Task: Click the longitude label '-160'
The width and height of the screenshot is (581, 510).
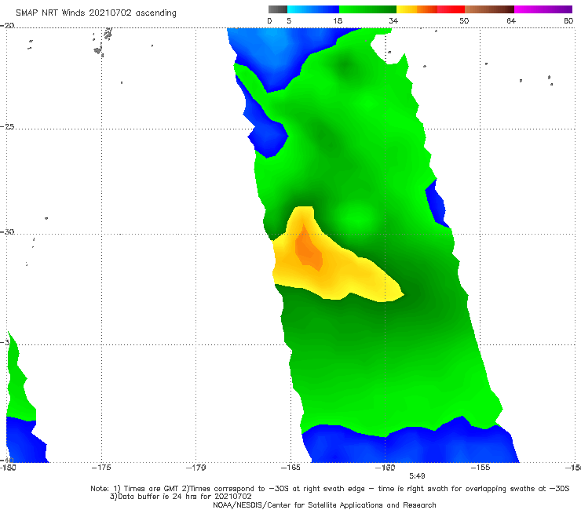Action: click(x=386, y=468)
